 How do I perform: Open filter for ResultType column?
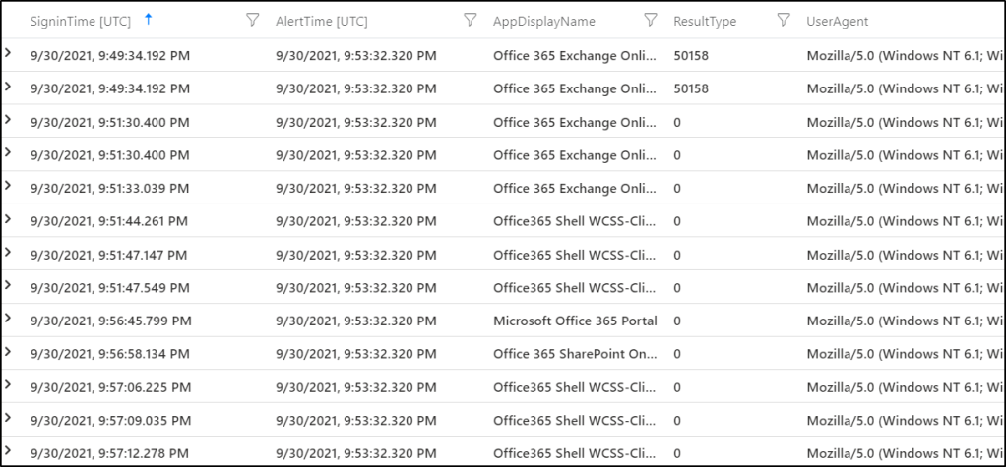783,20
